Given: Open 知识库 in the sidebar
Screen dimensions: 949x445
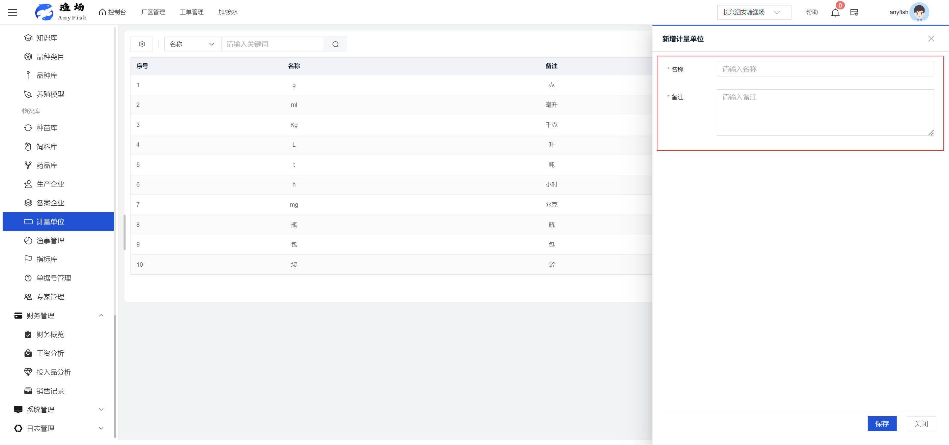Looking at the screenshot, I should tap(46, 38).
